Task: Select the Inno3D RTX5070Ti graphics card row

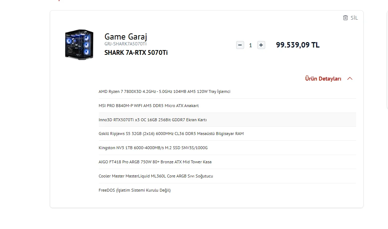Action: point(227,120)
